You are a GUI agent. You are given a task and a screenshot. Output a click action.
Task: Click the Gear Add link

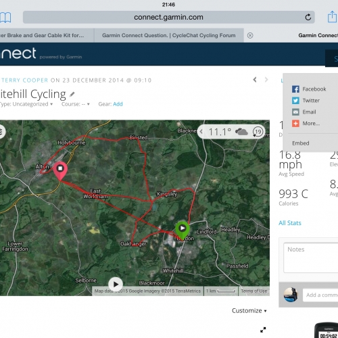pyautogui.click(x=118, y=104)
